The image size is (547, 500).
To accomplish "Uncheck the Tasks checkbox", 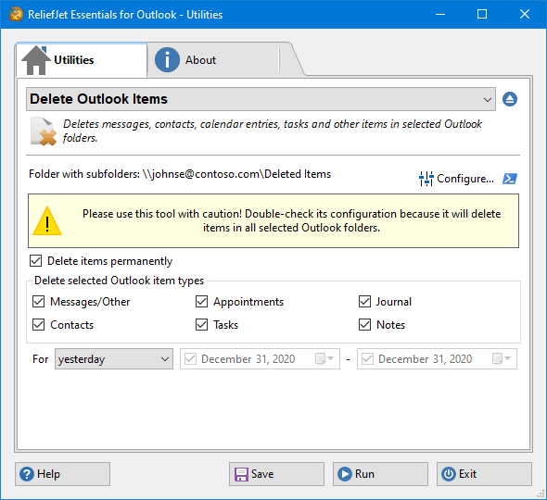I will (201, 324).
